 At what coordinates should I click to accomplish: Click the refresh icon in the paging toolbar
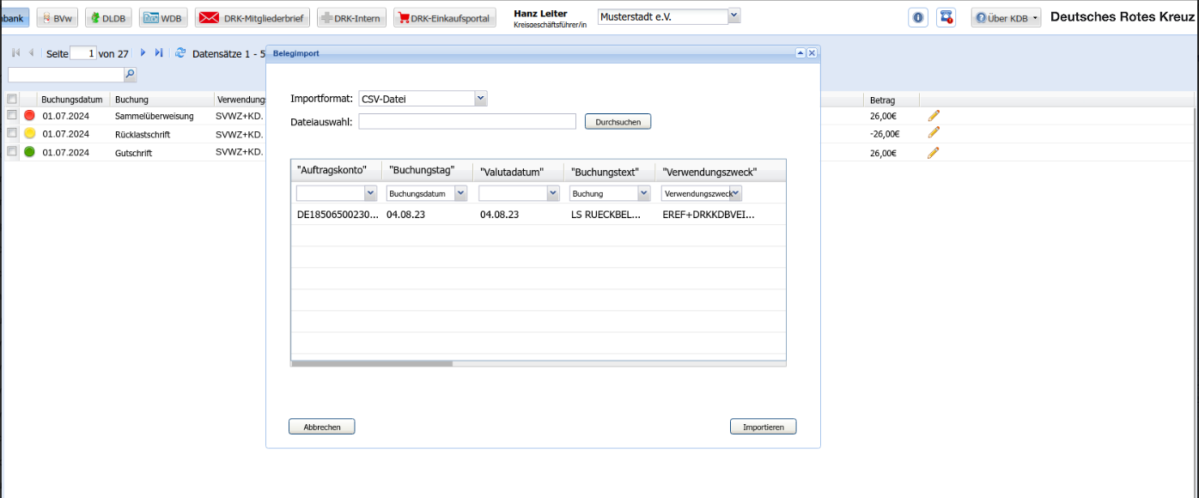pos(180,53)
